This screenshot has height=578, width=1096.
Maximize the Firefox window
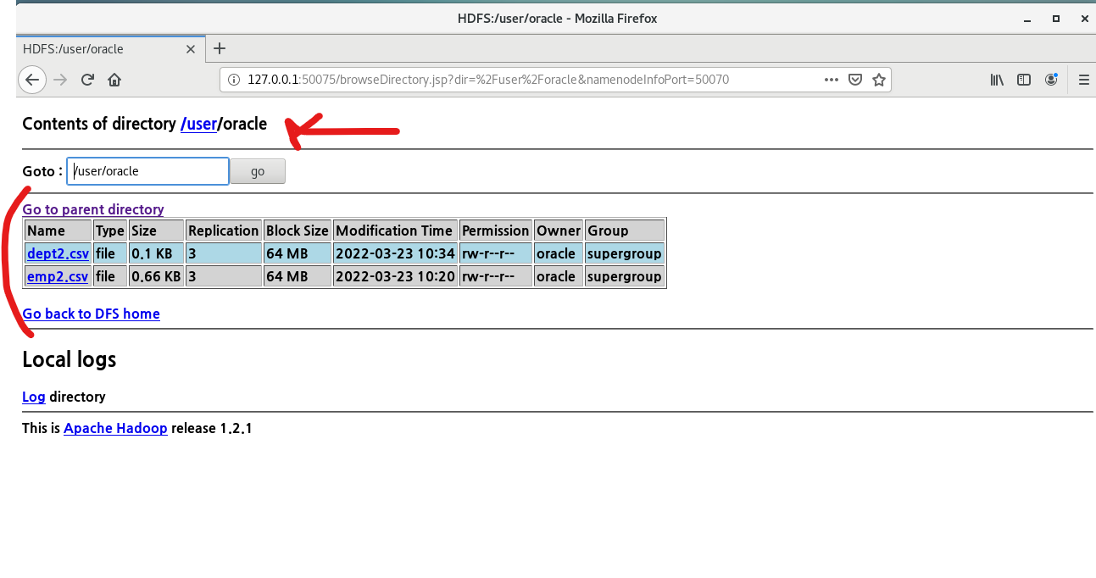pos(1056,19)
